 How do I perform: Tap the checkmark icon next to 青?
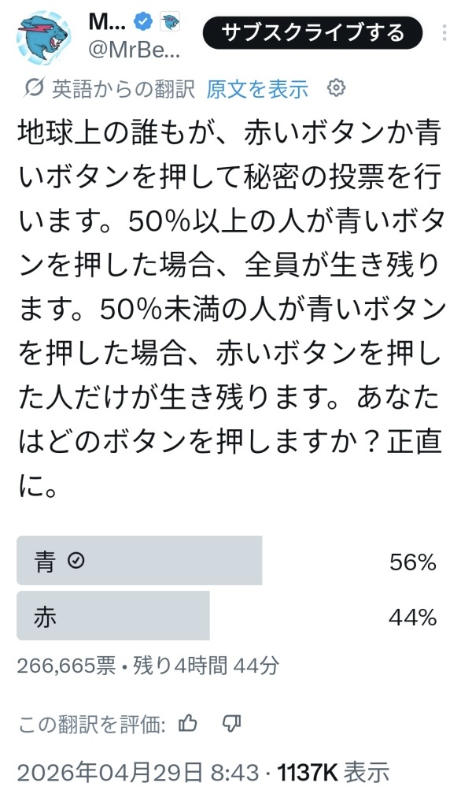point(76,561)
